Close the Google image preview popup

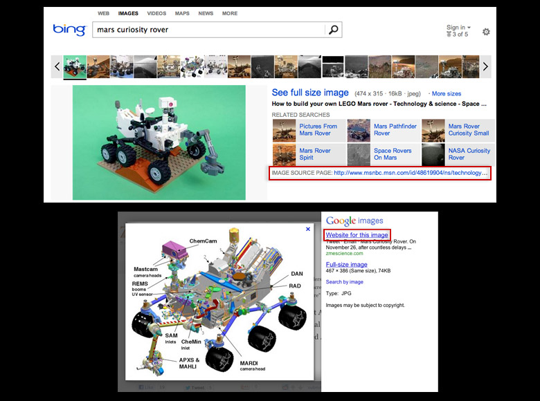pyautogui.click(x=308, y=229)
